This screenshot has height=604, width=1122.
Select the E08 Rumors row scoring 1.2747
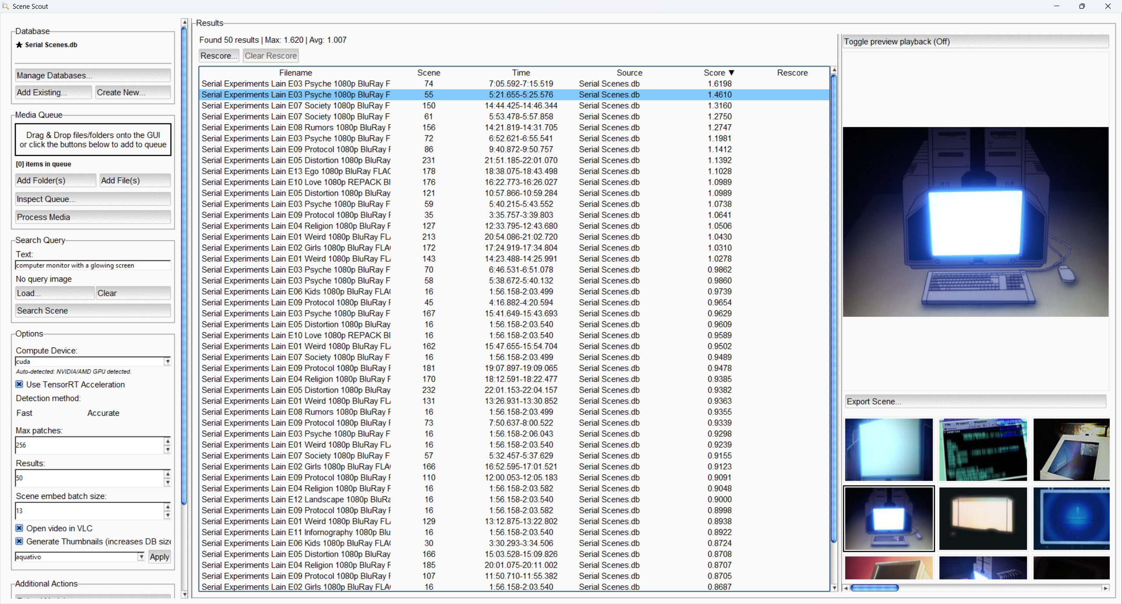click(514, 127)
